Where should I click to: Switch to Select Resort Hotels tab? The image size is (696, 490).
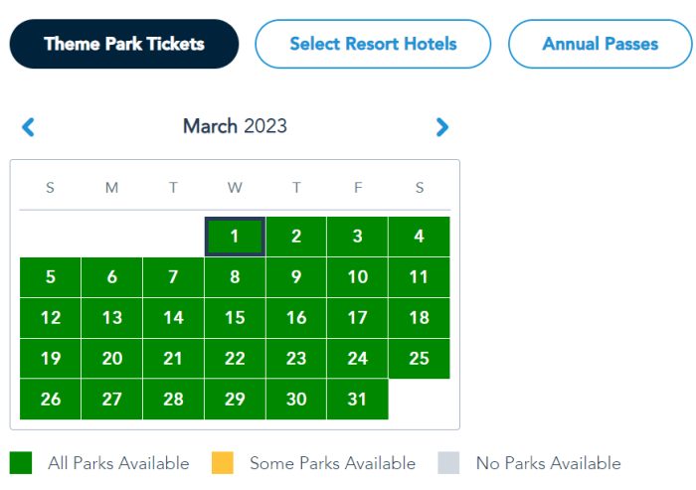click(373, 44)
